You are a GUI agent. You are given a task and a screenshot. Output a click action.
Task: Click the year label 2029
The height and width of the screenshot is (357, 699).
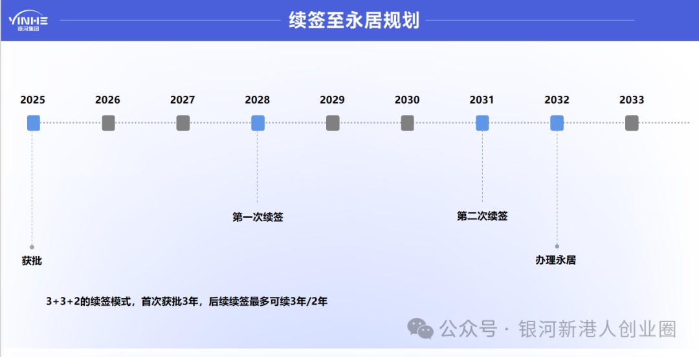point(332,100)
